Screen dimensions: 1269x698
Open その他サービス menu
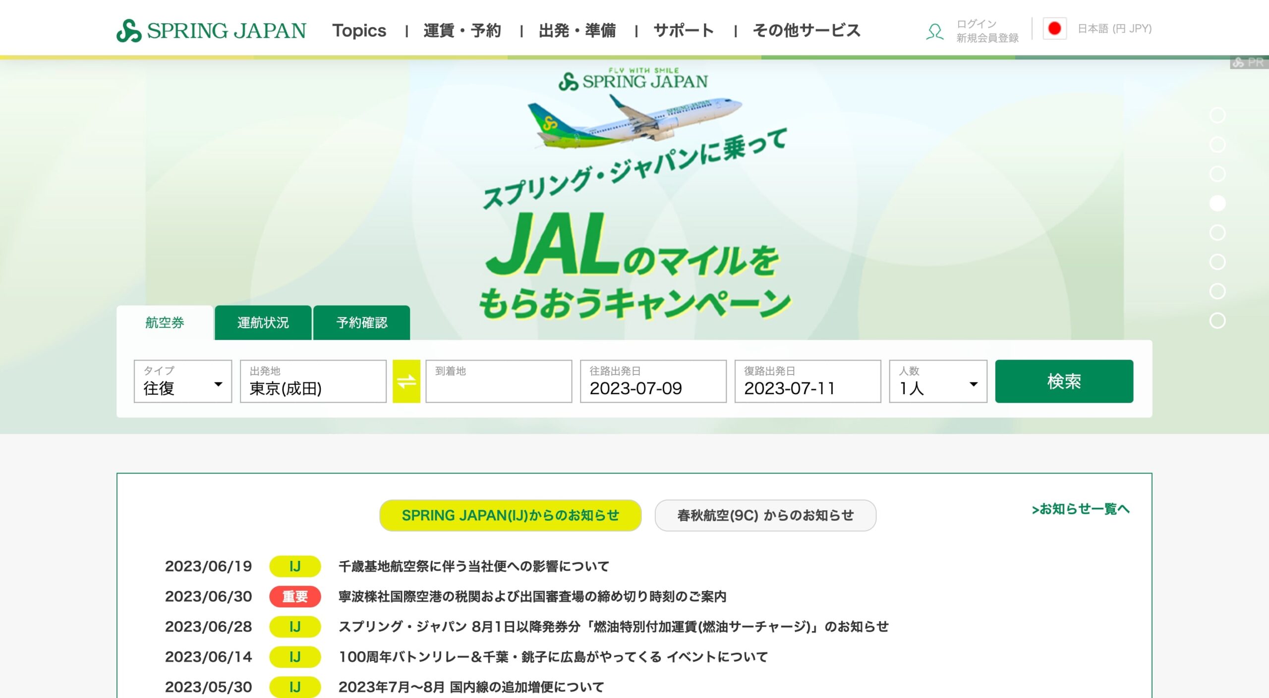807,31
